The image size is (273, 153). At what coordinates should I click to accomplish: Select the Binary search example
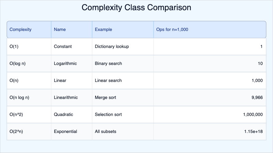108,64
